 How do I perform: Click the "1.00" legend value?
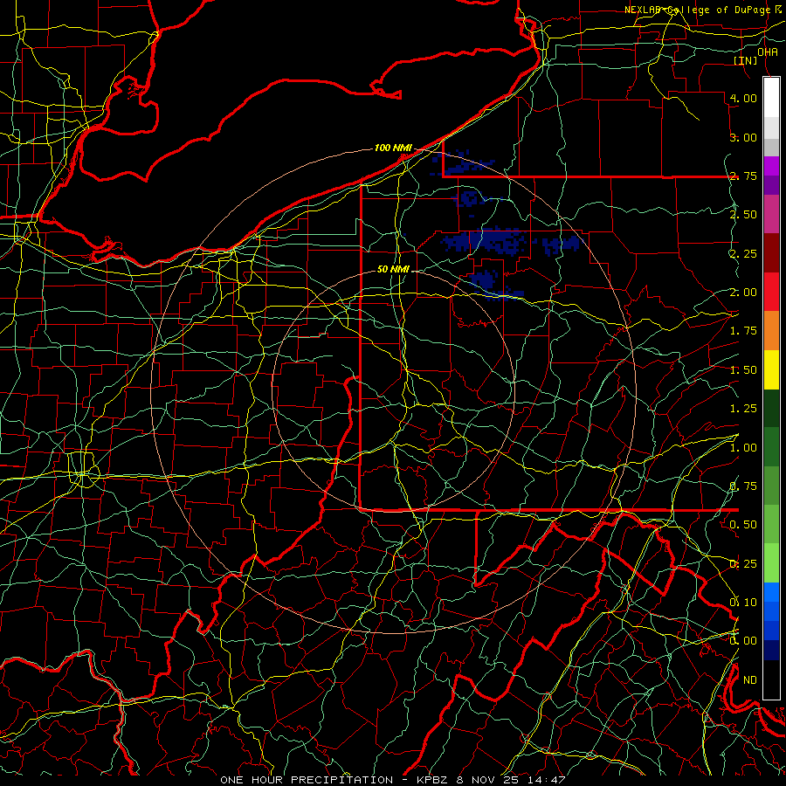(743, 448)
